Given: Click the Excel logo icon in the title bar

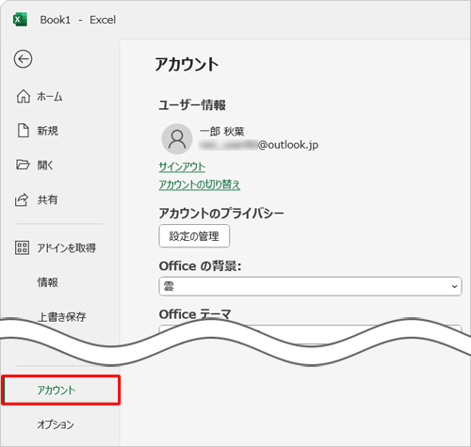Looking at the screenshot, I should (x=20, y=20).
